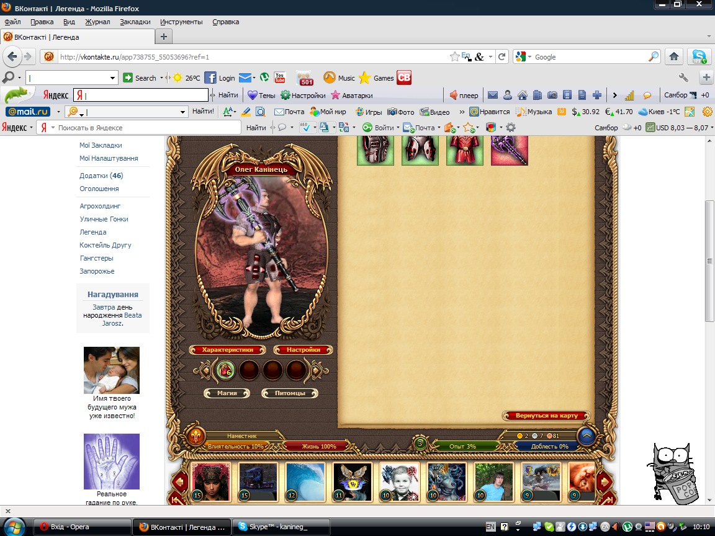
Task: Open the YouTube toolbar icon
Action: (279, 78)
